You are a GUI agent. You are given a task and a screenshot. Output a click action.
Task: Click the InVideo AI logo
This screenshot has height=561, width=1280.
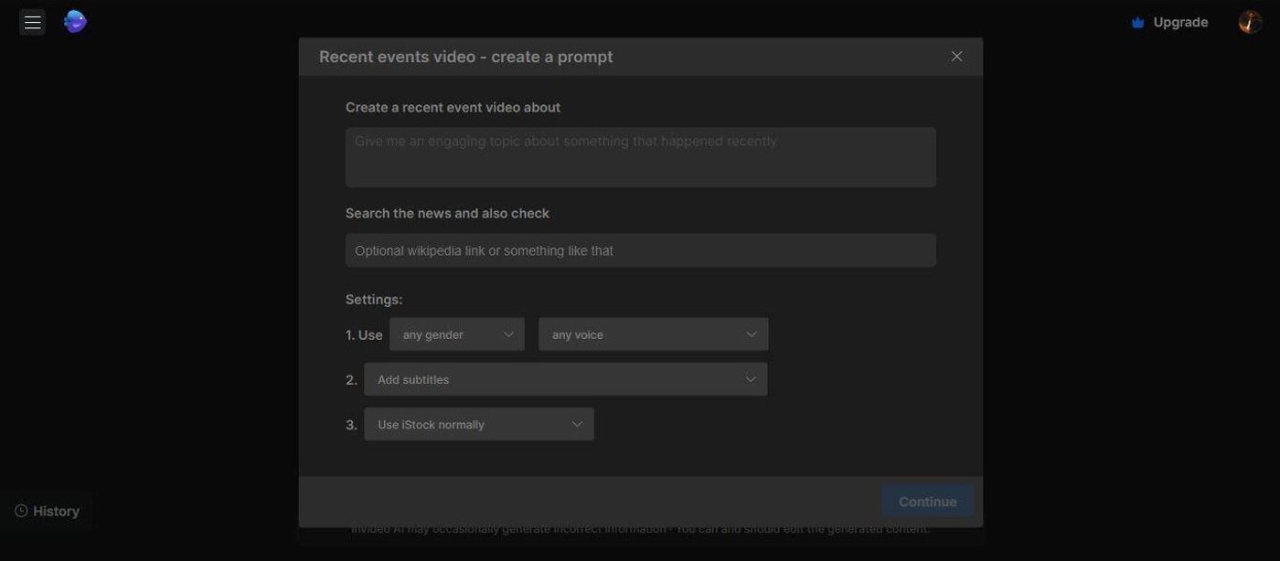(75, 22)
